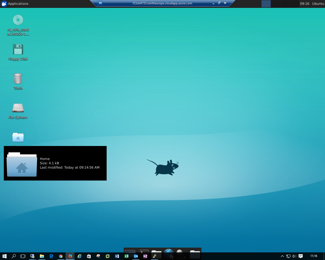The image size is (325, 260).
Task: Open the Action Center notifications
Action: click(301, 256)
